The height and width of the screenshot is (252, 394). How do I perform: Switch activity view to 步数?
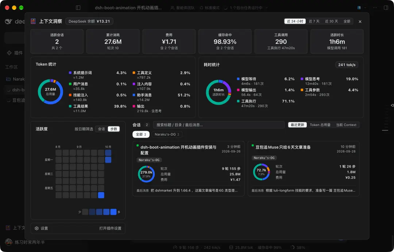[114, 129]
